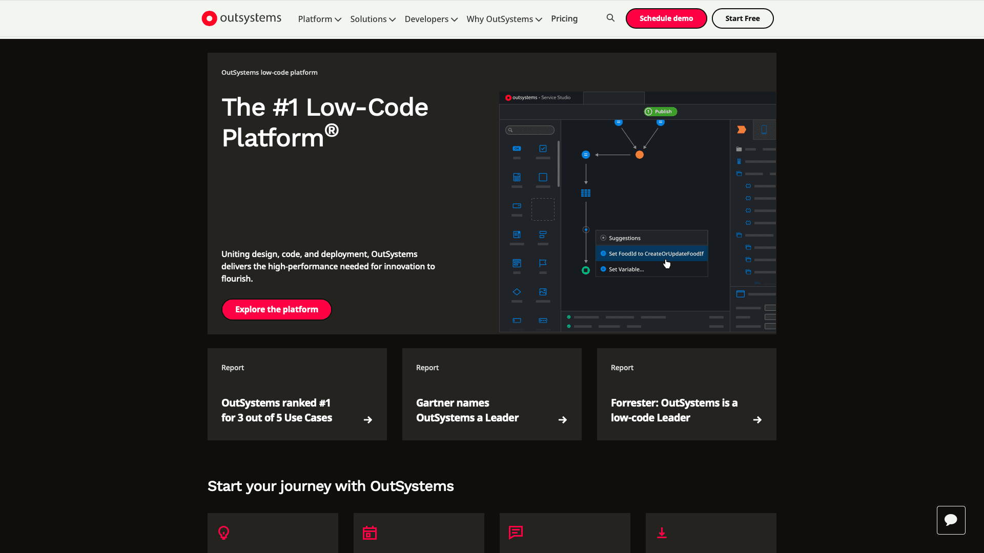This screenshot has height=553, width=984.
Task: Click the diamond widget icon in toolbox
Action: click(x=517, y=292)
